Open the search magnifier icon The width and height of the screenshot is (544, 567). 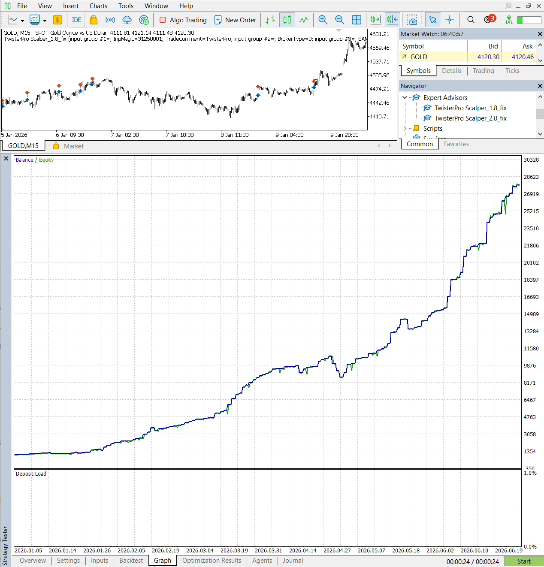point(471,20)
